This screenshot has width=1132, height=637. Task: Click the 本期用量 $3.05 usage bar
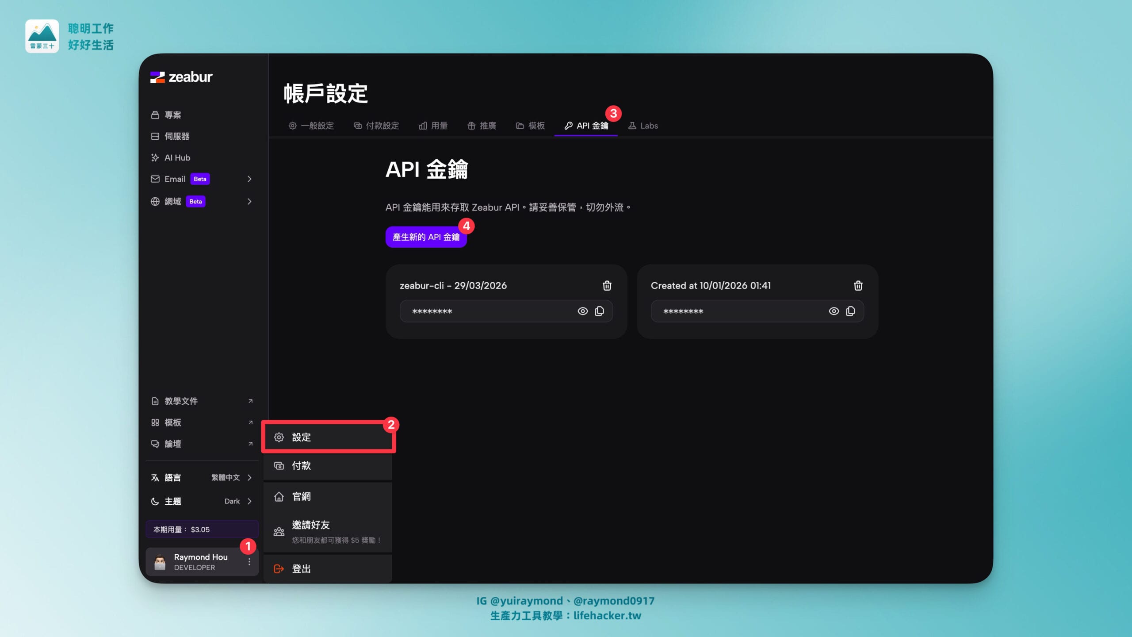[x=202, y=530]
